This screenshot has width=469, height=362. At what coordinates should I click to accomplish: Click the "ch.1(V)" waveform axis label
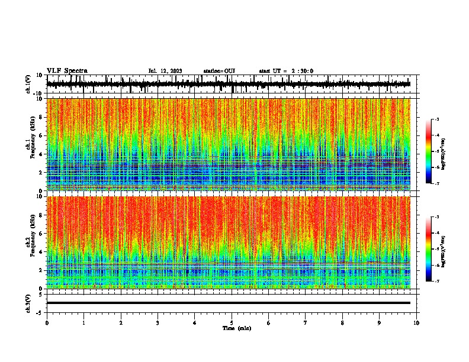[28, 84]
